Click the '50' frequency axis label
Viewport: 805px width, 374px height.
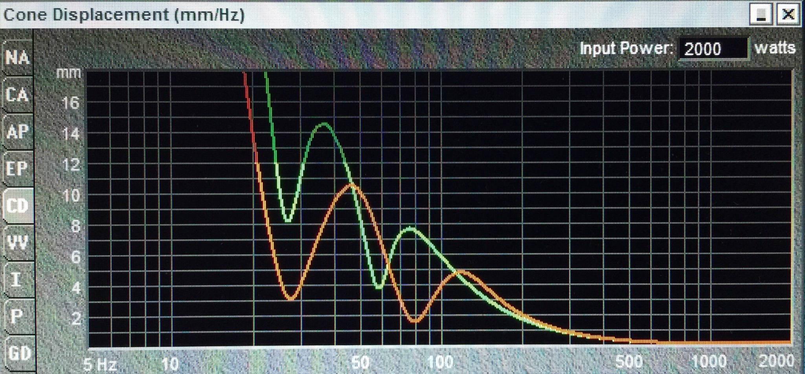[360, 362]
